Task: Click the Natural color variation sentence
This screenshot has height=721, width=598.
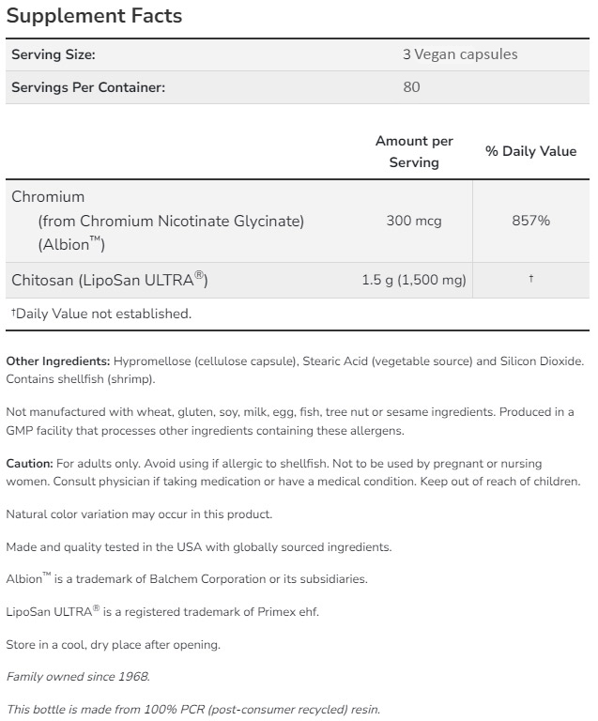Action: click(139, 514)
